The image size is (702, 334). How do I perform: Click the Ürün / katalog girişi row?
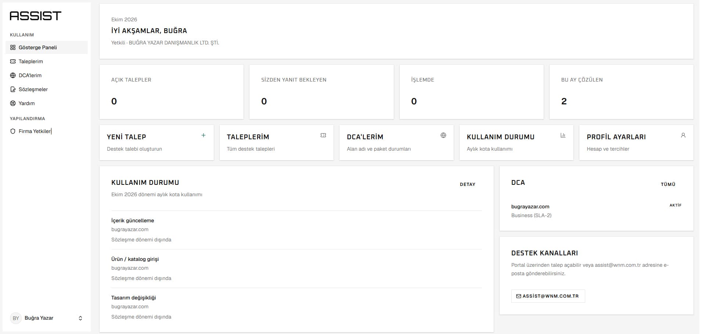(x=296, y=269)
